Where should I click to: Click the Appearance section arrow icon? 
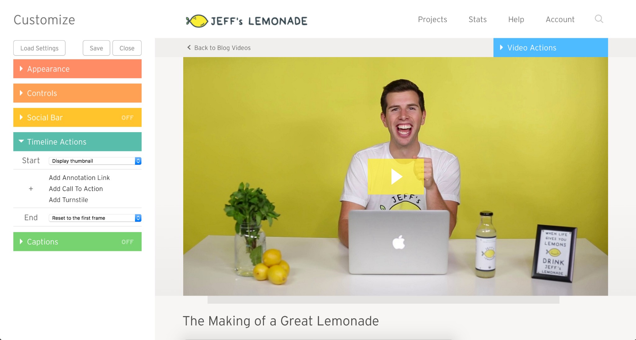coord(21,69)
